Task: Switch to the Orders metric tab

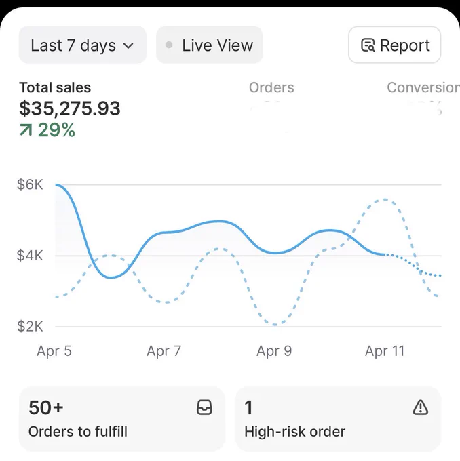Action: (271, 87)
